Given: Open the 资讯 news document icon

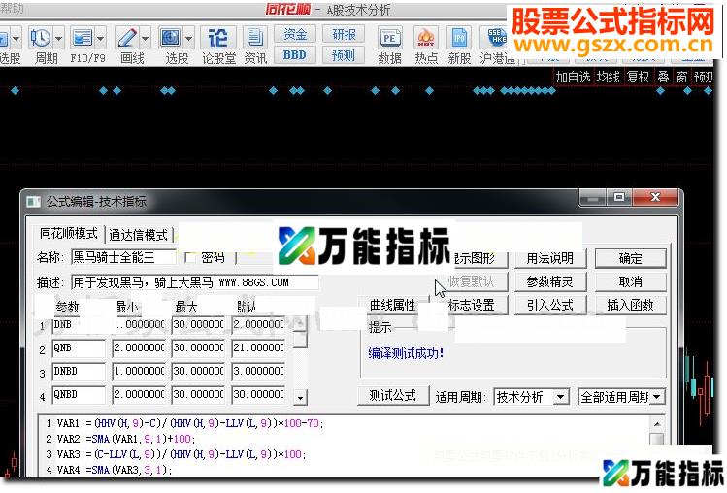Looking at the screenshot, I should tap(255, 38).
